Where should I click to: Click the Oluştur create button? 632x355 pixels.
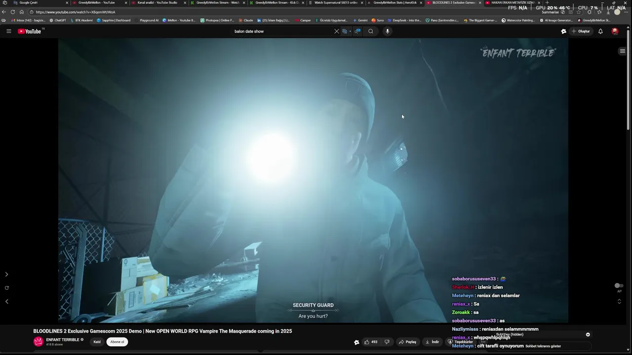(x=581, y=31)
